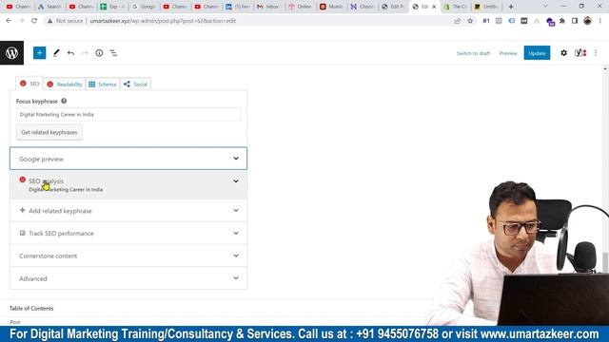Open the Yoast SEO sidebar icon
Image resolution: width=609 pixels, height=342 pixels.
580,53
